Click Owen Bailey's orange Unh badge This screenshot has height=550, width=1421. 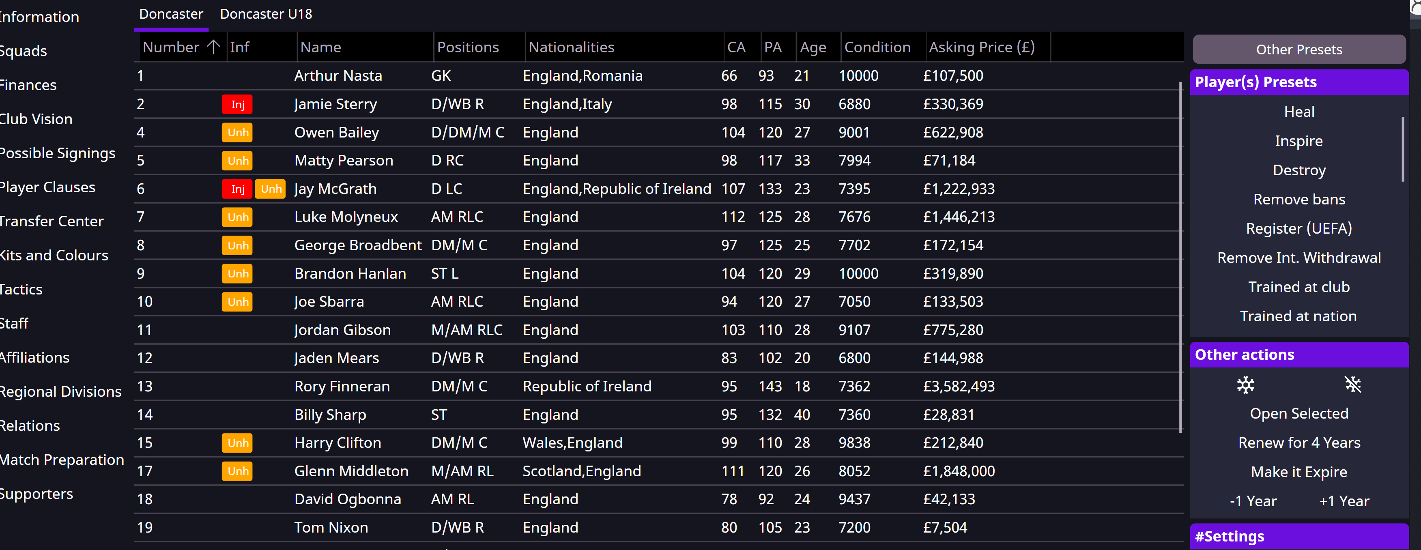point(237,132)
